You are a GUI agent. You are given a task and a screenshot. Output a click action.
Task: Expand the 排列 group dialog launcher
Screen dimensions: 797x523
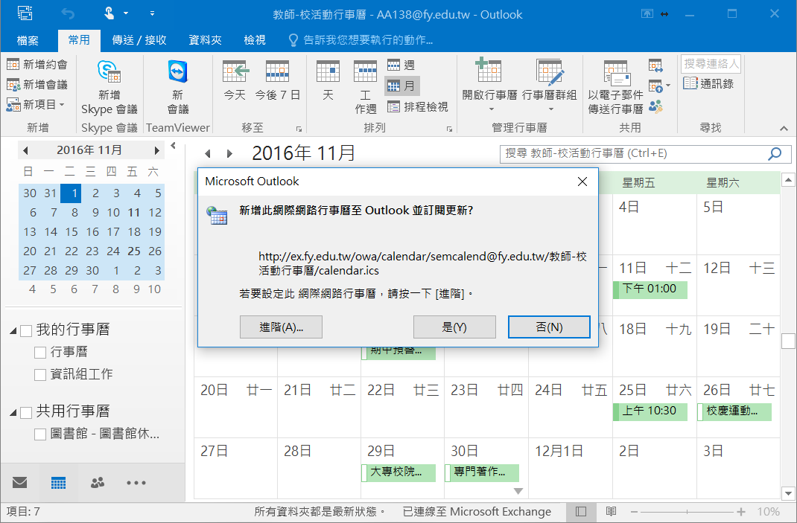pos(449,129)
